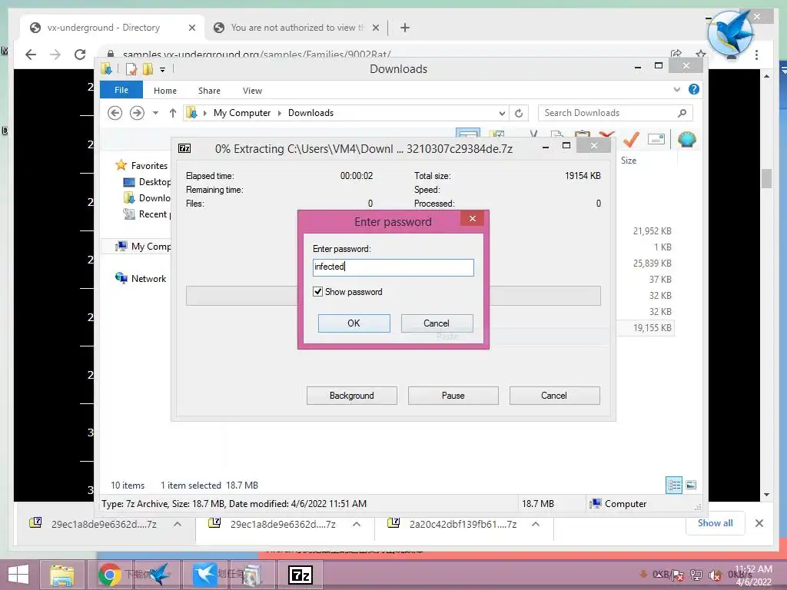Switch to the Home ribbon tab

point(165,91)
